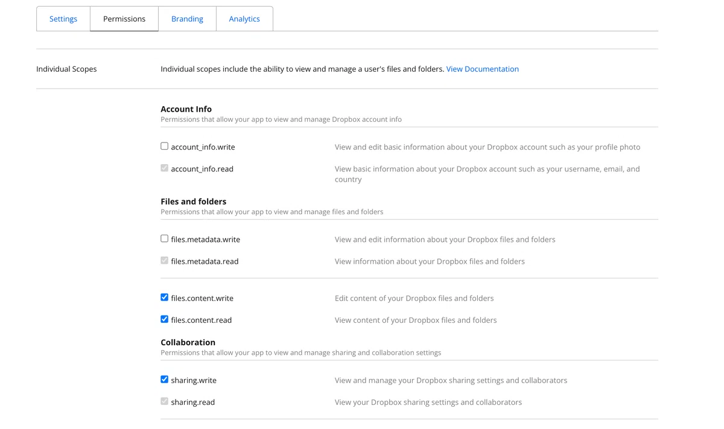The image size is (724, 429).
Task: Click the description starting "View and edit basic information"
Action: coord(487,147)
